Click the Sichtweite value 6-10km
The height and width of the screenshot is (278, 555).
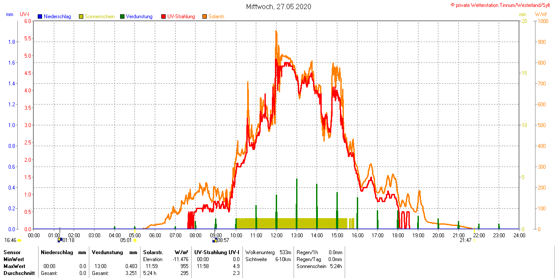click(284, 259)
